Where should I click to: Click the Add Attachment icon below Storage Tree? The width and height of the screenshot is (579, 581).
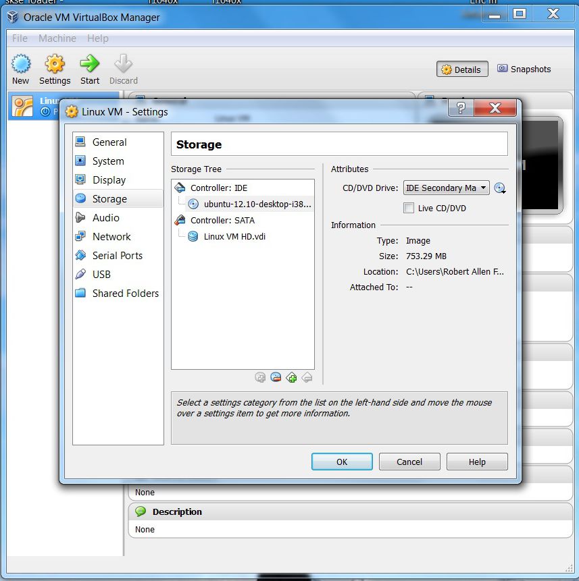coord(260,378)
